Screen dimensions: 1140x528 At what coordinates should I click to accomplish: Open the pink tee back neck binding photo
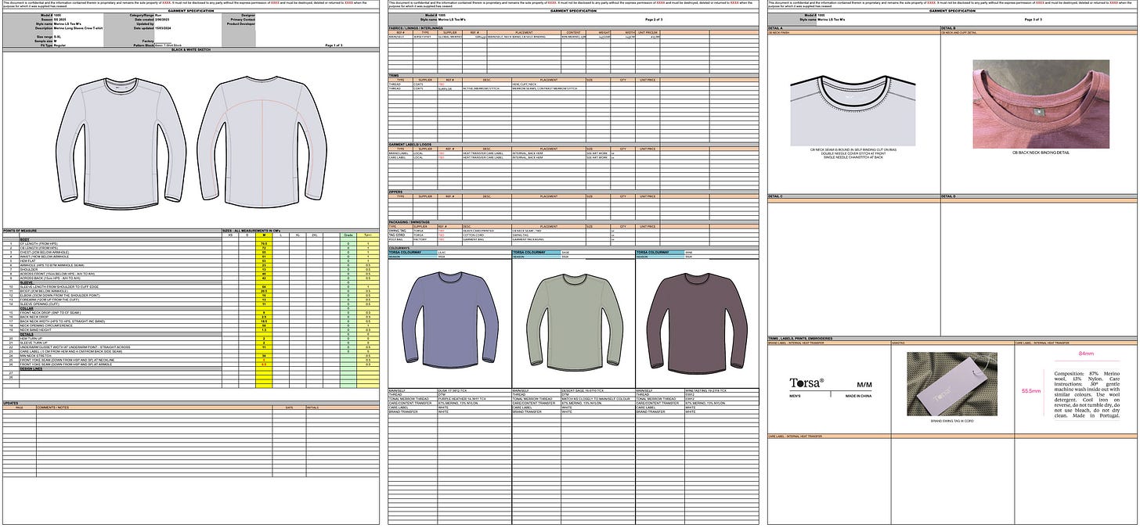pos(1041,104)
